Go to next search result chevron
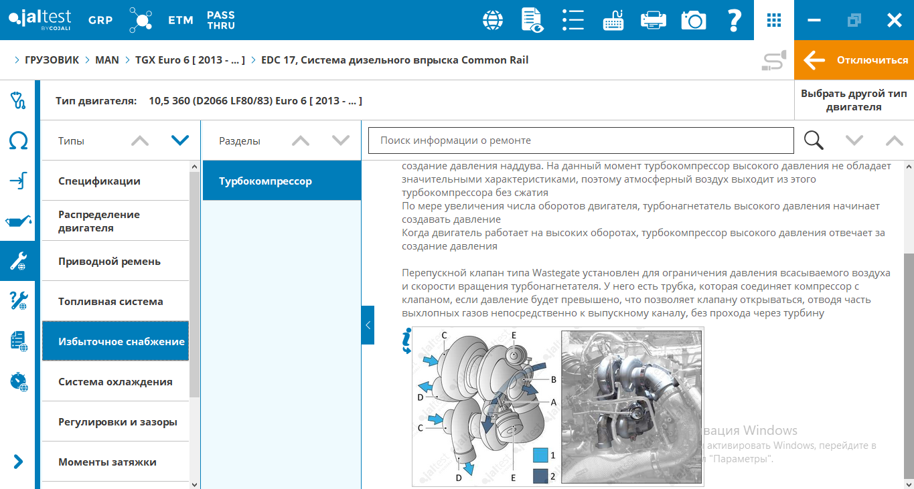The height and width of the screenshot is (489, 914). coord(854,140)
